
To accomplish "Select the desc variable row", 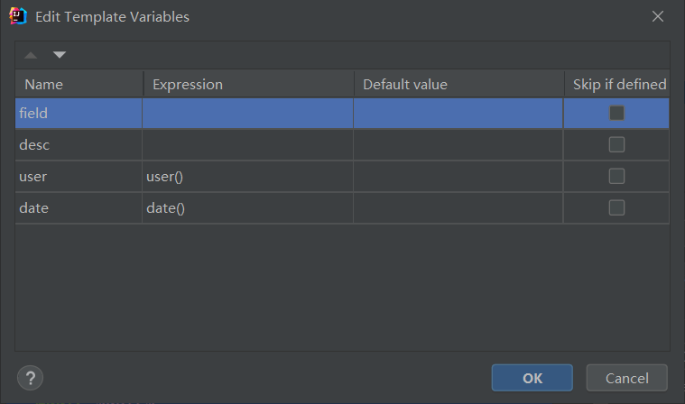I will [x=79, y=144].
